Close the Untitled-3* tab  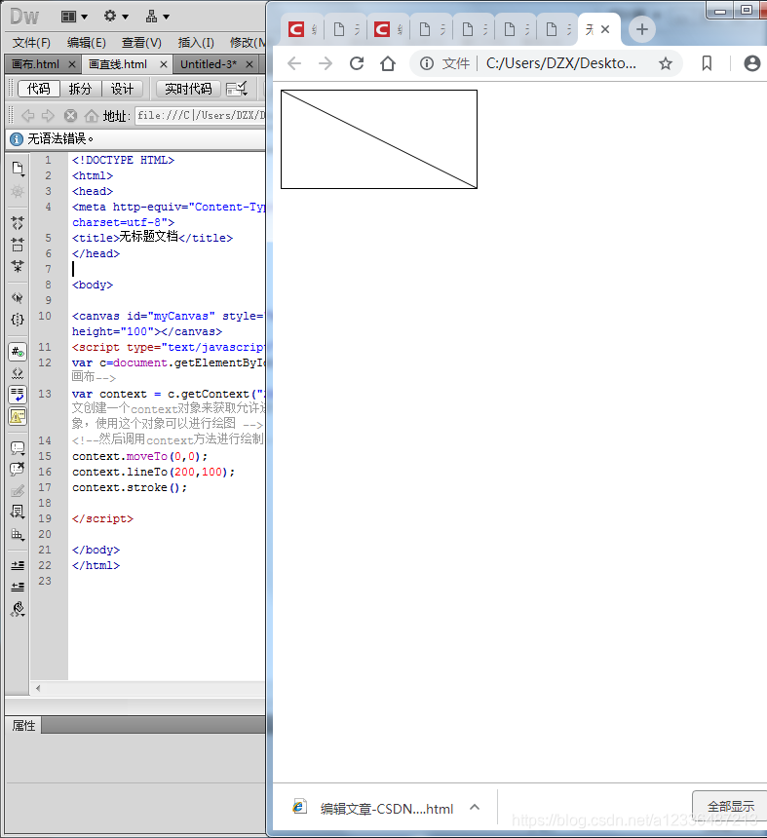[x=249, y=64]
